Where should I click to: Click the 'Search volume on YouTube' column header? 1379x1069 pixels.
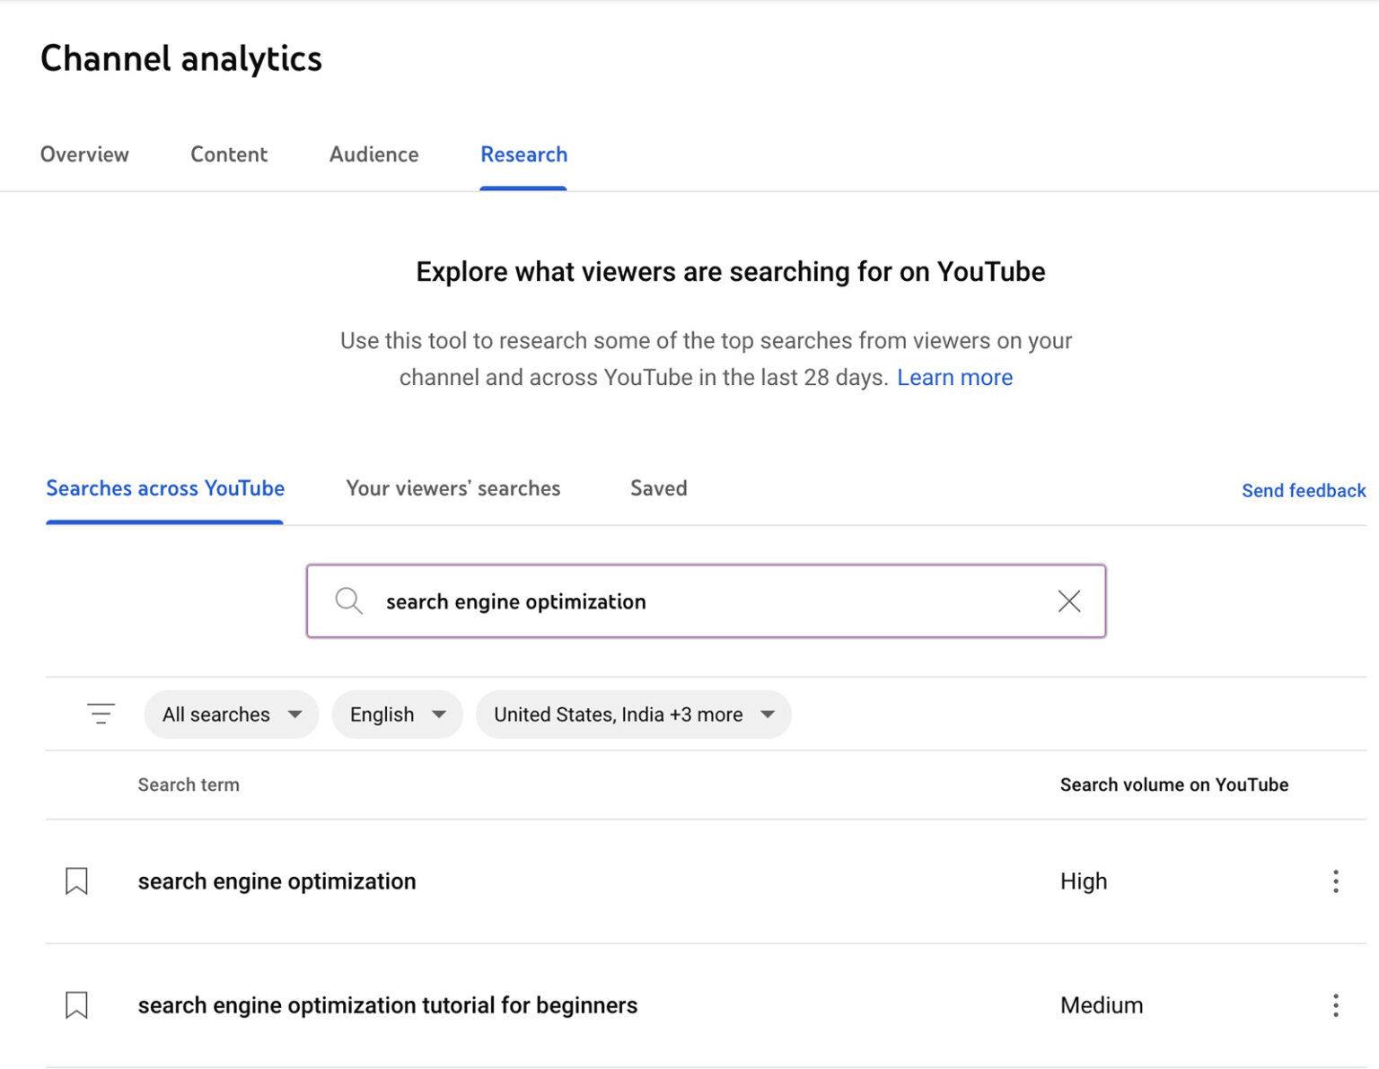(1173, 784)
